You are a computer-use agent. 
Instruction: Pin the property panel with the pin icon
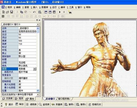[37, 20]
